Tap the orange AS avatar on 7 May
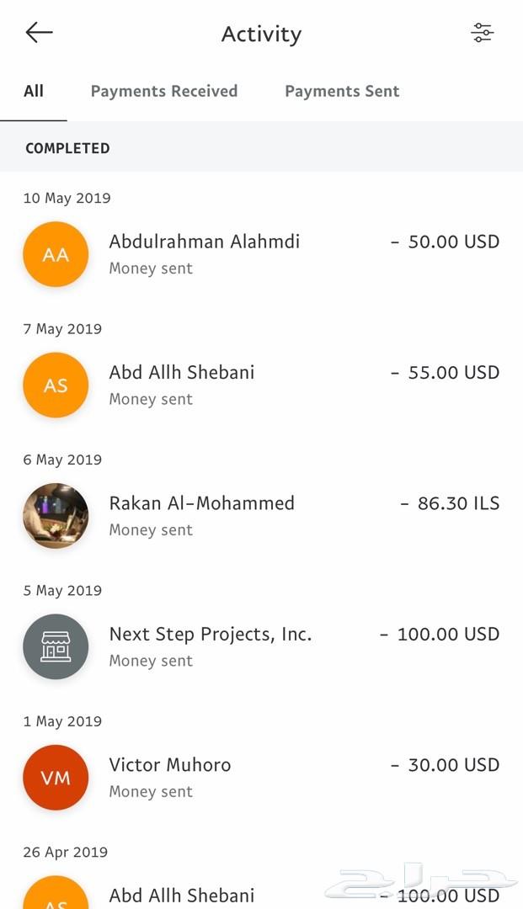Image resolution: width=523 pixels, height=909 pixels. pyautogui.click(x=56, y=385)
